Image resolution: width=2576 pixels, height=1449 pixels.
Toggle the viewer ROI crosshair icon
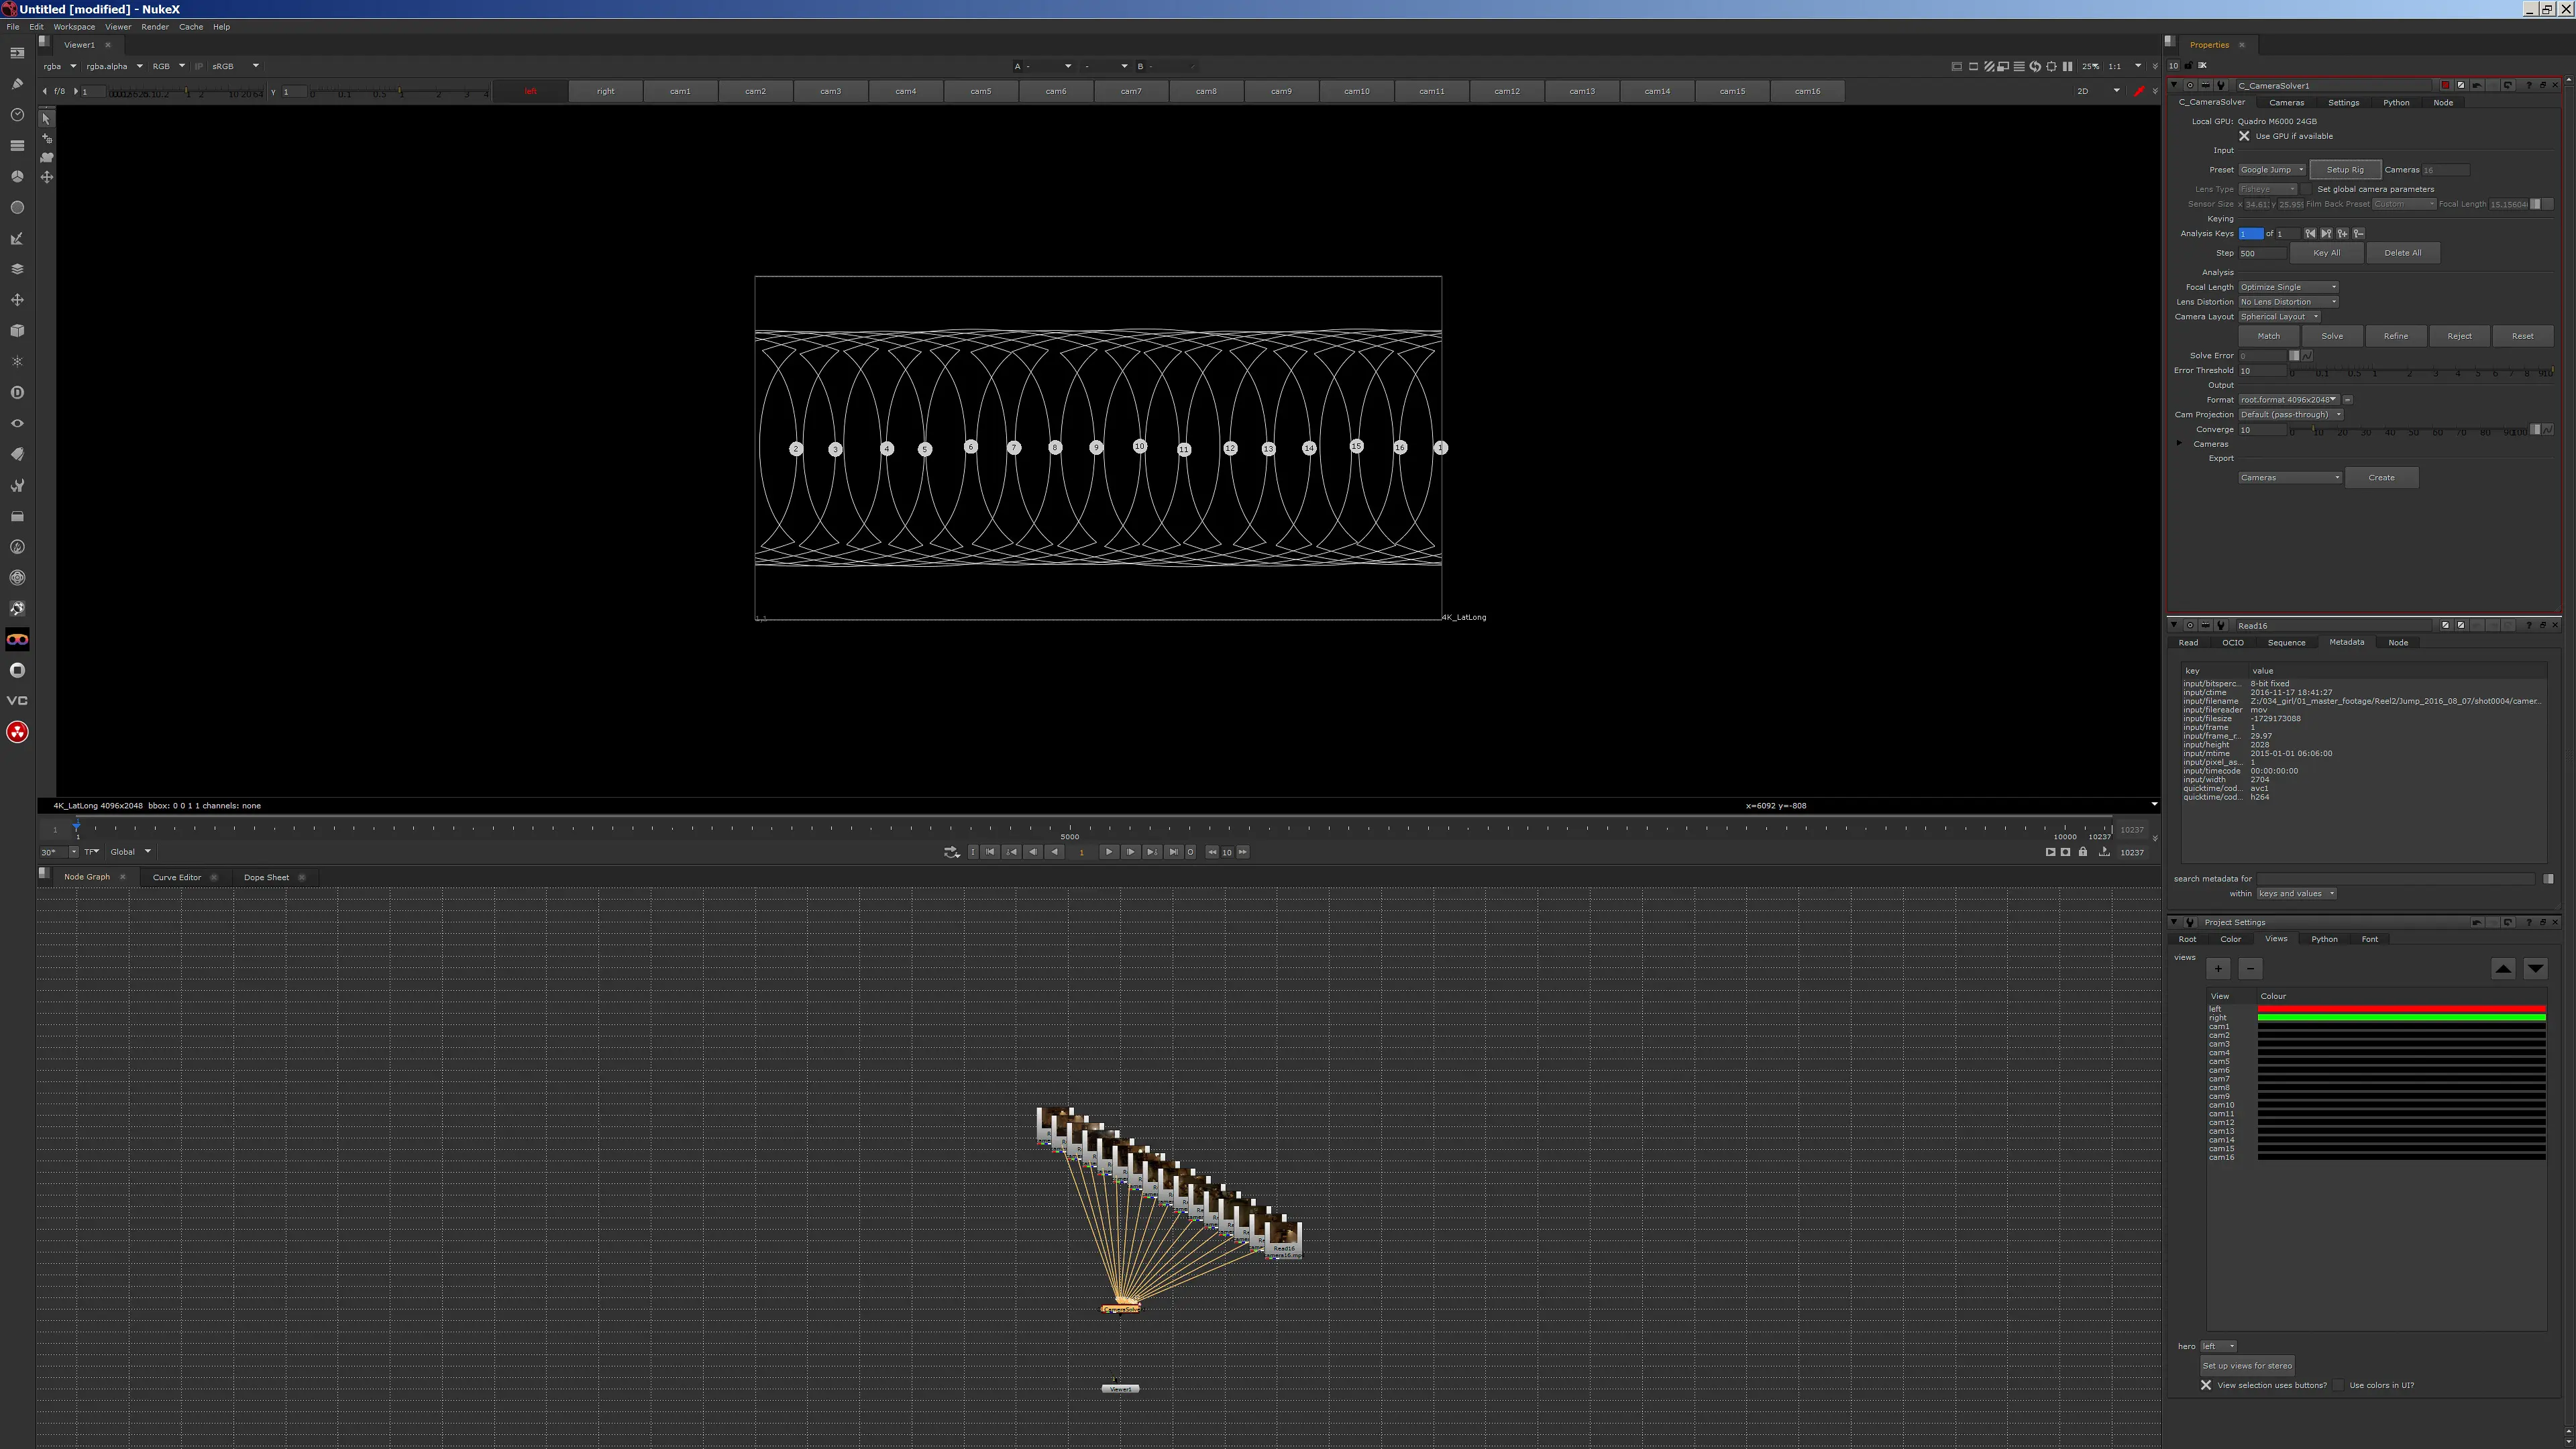[x=2051, y=66]
